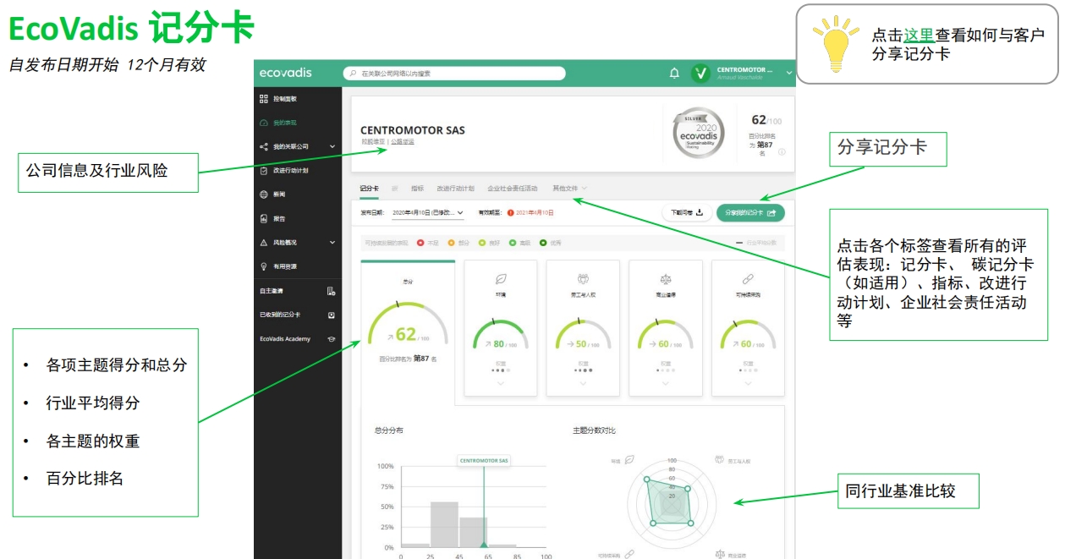Click the green V account avatar
This screenshot has height=559, width=1065.
tap(700, 74)
